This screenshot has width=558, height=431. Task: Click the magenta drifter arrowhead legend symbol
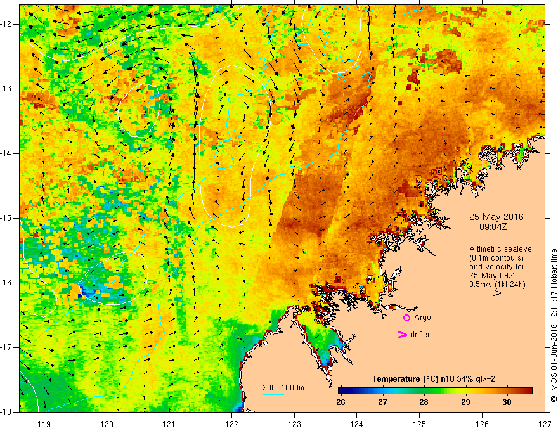402,335
